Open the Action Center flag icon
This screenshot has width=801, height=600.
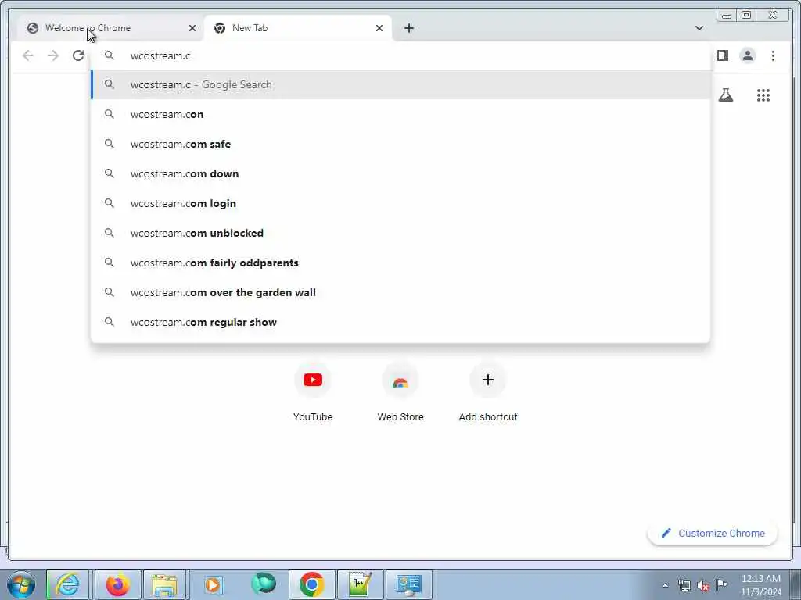(721, 584)
